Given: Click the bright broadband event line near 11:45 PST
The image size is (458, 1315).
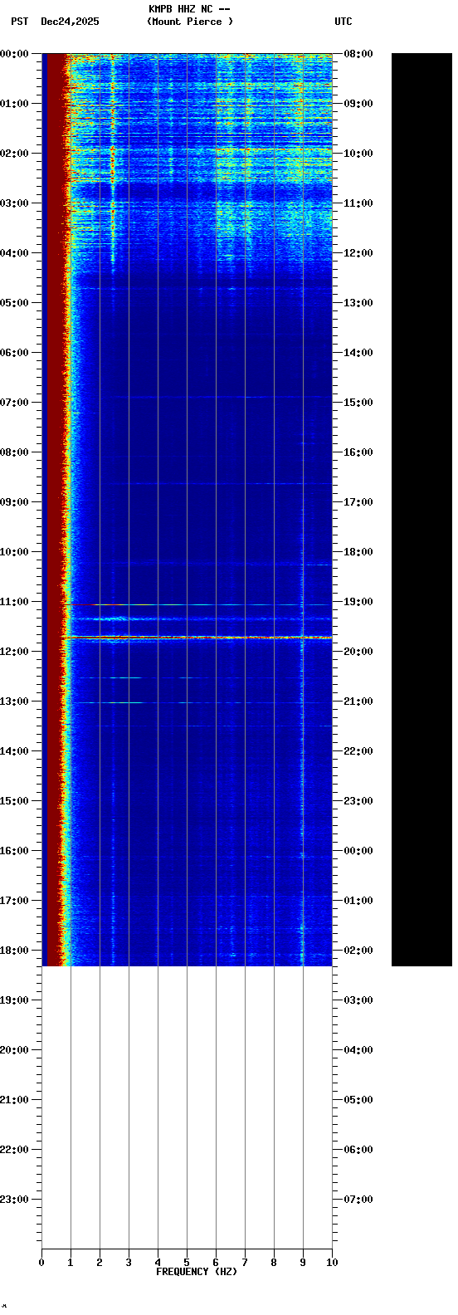Looking at the screenshot, I should (x=199, y=638).
